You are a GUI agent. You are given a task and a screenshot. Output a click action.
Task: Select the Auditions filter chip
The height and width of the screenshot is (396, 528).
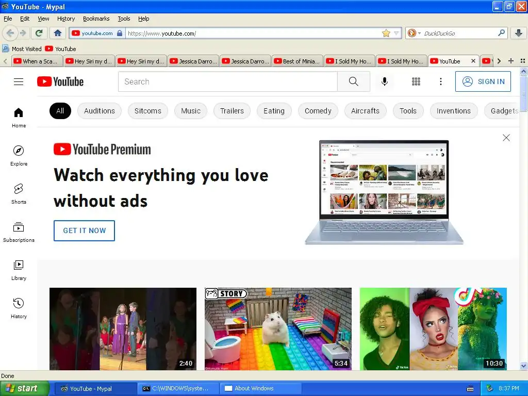click(100, 111)
